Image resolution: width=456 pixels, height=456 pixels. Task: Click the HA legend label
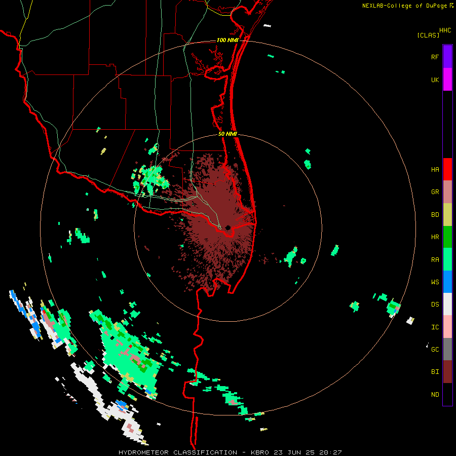coord(435,170)
